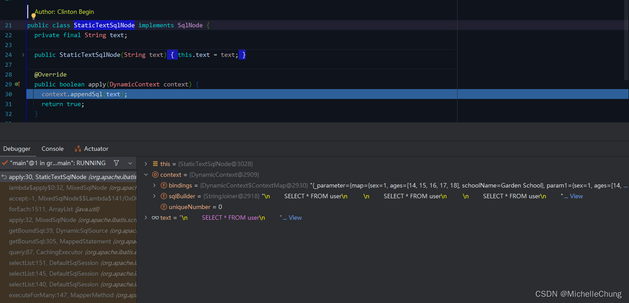The width and height of the screenshot is (629, 303).
Task: Select the "main"@1 RUNNING thread entry
Action: click(x=58, y=163)
